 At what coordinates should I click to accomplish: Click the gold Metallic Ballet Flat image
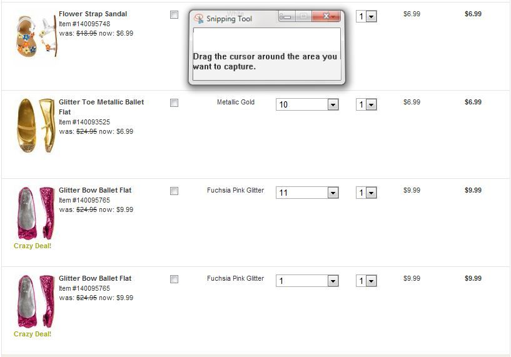click(x=36, y=125)
